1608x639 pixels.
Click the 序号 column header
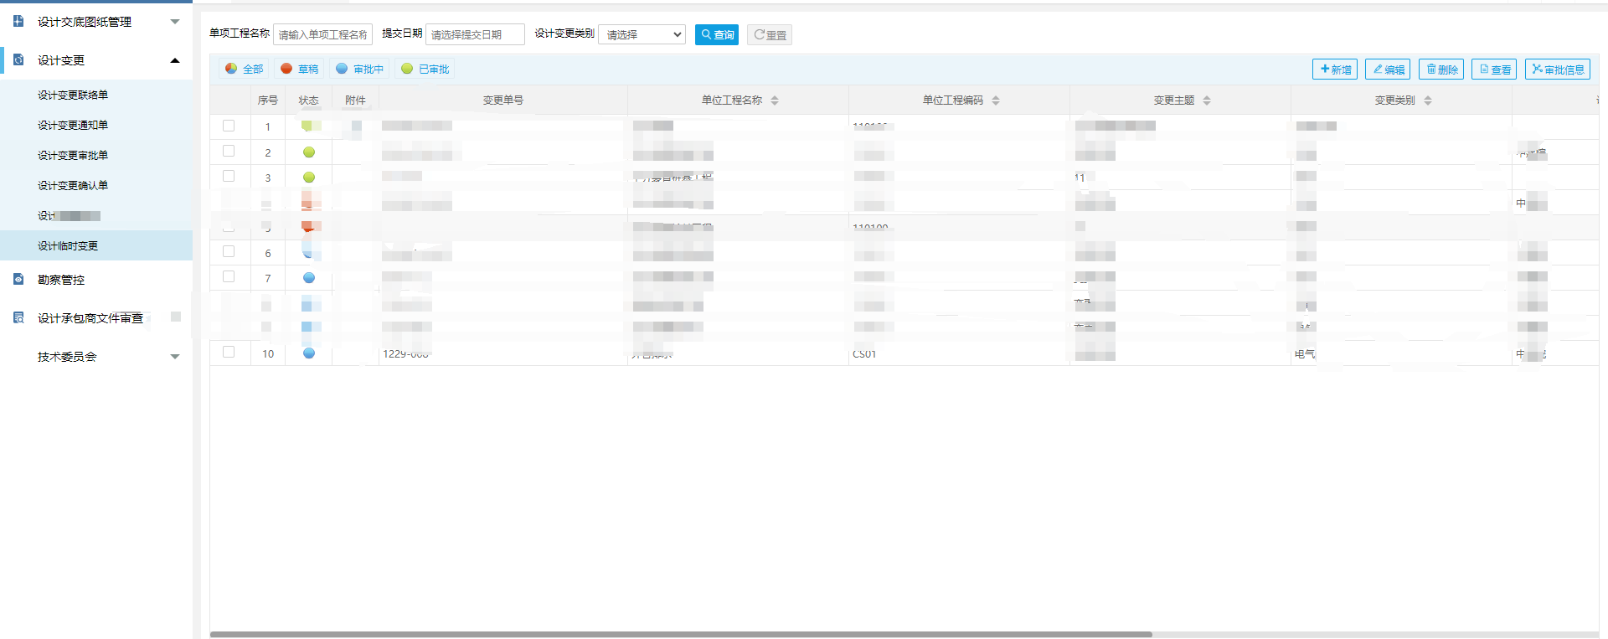[x=268, y=100]
